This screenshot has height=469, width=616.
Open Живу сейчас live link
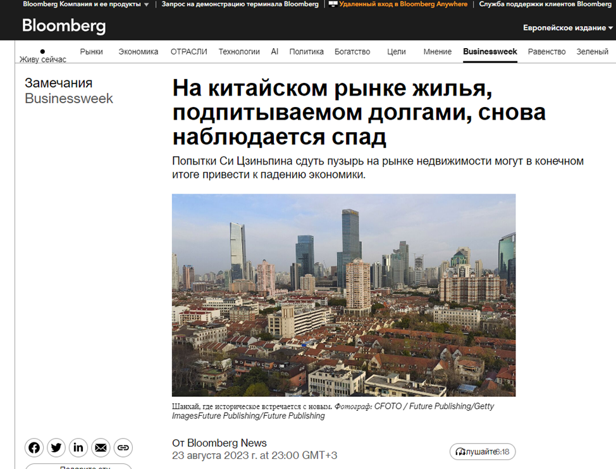(43, 59)
